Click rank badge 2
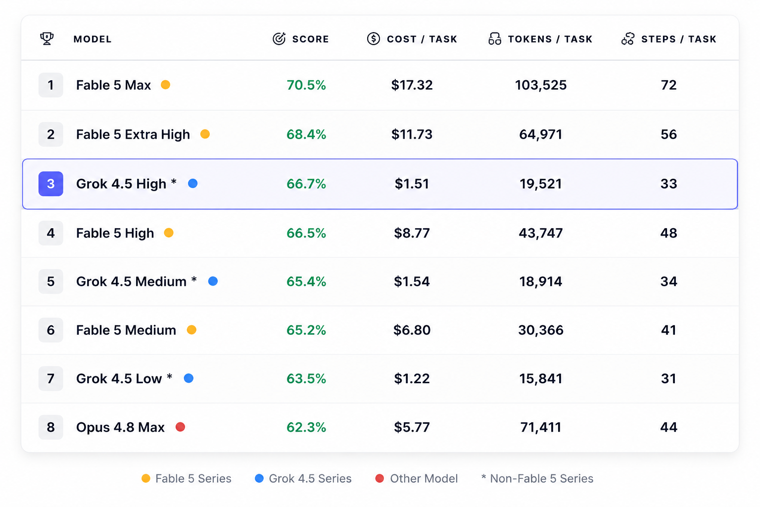Image resolution: width=760 pixels, height=507 pixels. click(51, 134)
